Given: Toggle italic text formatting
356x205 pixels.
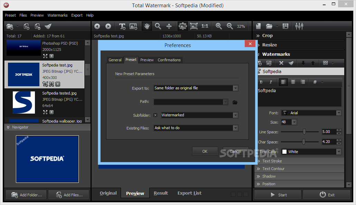Looking at the screenshot, I should [271, 82].
